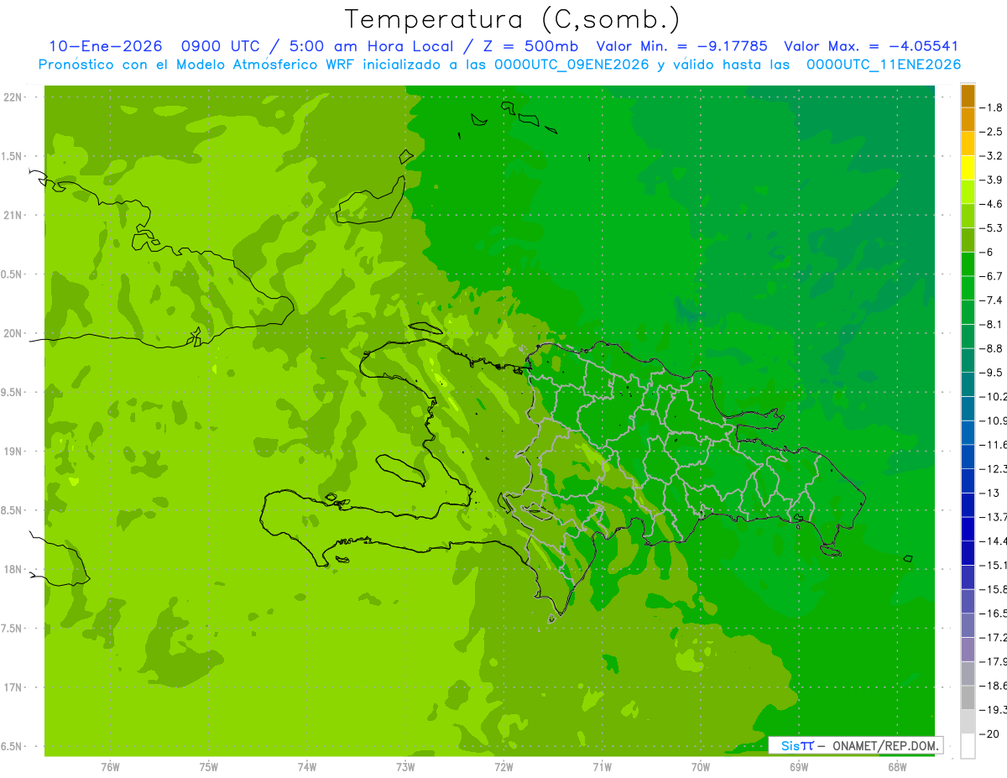1007x778 pixels.
Task: Click the title 'Temperatura (C,somb.)'
Action: tap(512, 19)
